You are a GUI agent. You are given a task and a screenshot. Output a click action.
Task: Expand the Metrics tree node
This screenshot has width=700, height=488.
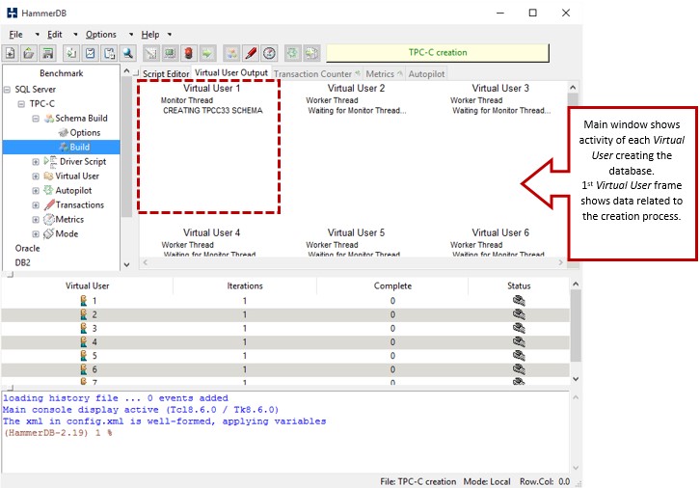point(36,220)
